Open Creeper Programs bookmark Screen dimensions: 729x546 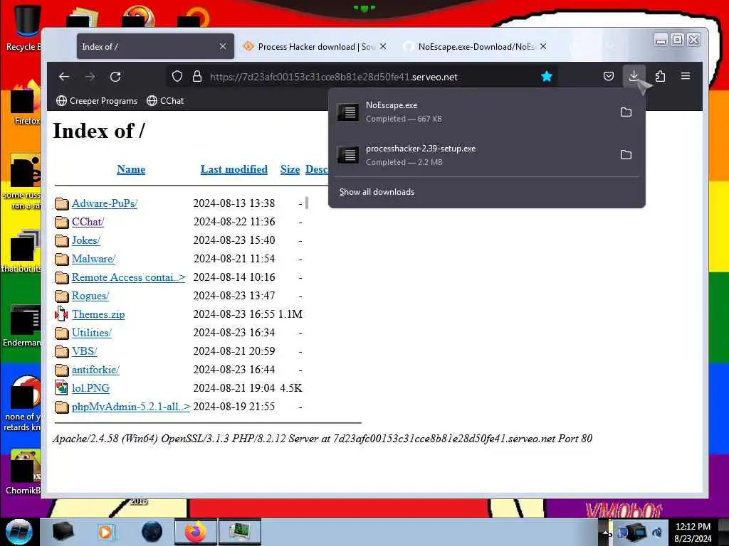97,101
